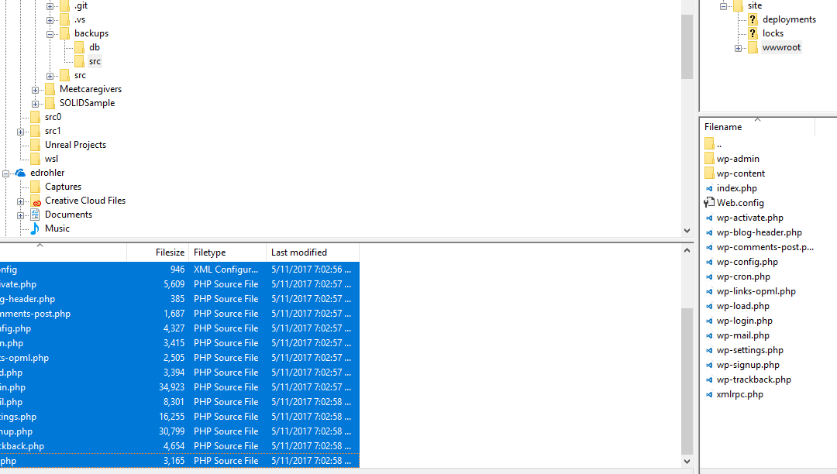The width and height of the screenshot is (837, 474).
Task: Click the Documents library icon
Action: click(x=35, y=215)
